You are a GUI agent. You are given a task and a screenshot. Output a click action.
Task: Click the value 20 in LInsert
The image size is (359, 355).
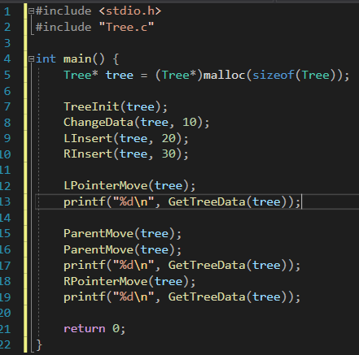(x=169, y=138)
